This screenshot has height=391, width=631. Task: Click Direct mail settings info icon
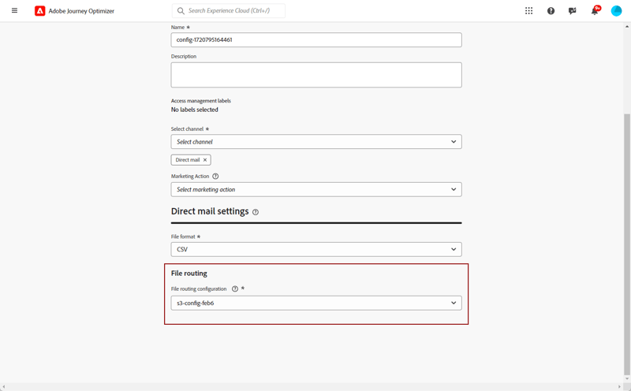(x=255, y=212)
